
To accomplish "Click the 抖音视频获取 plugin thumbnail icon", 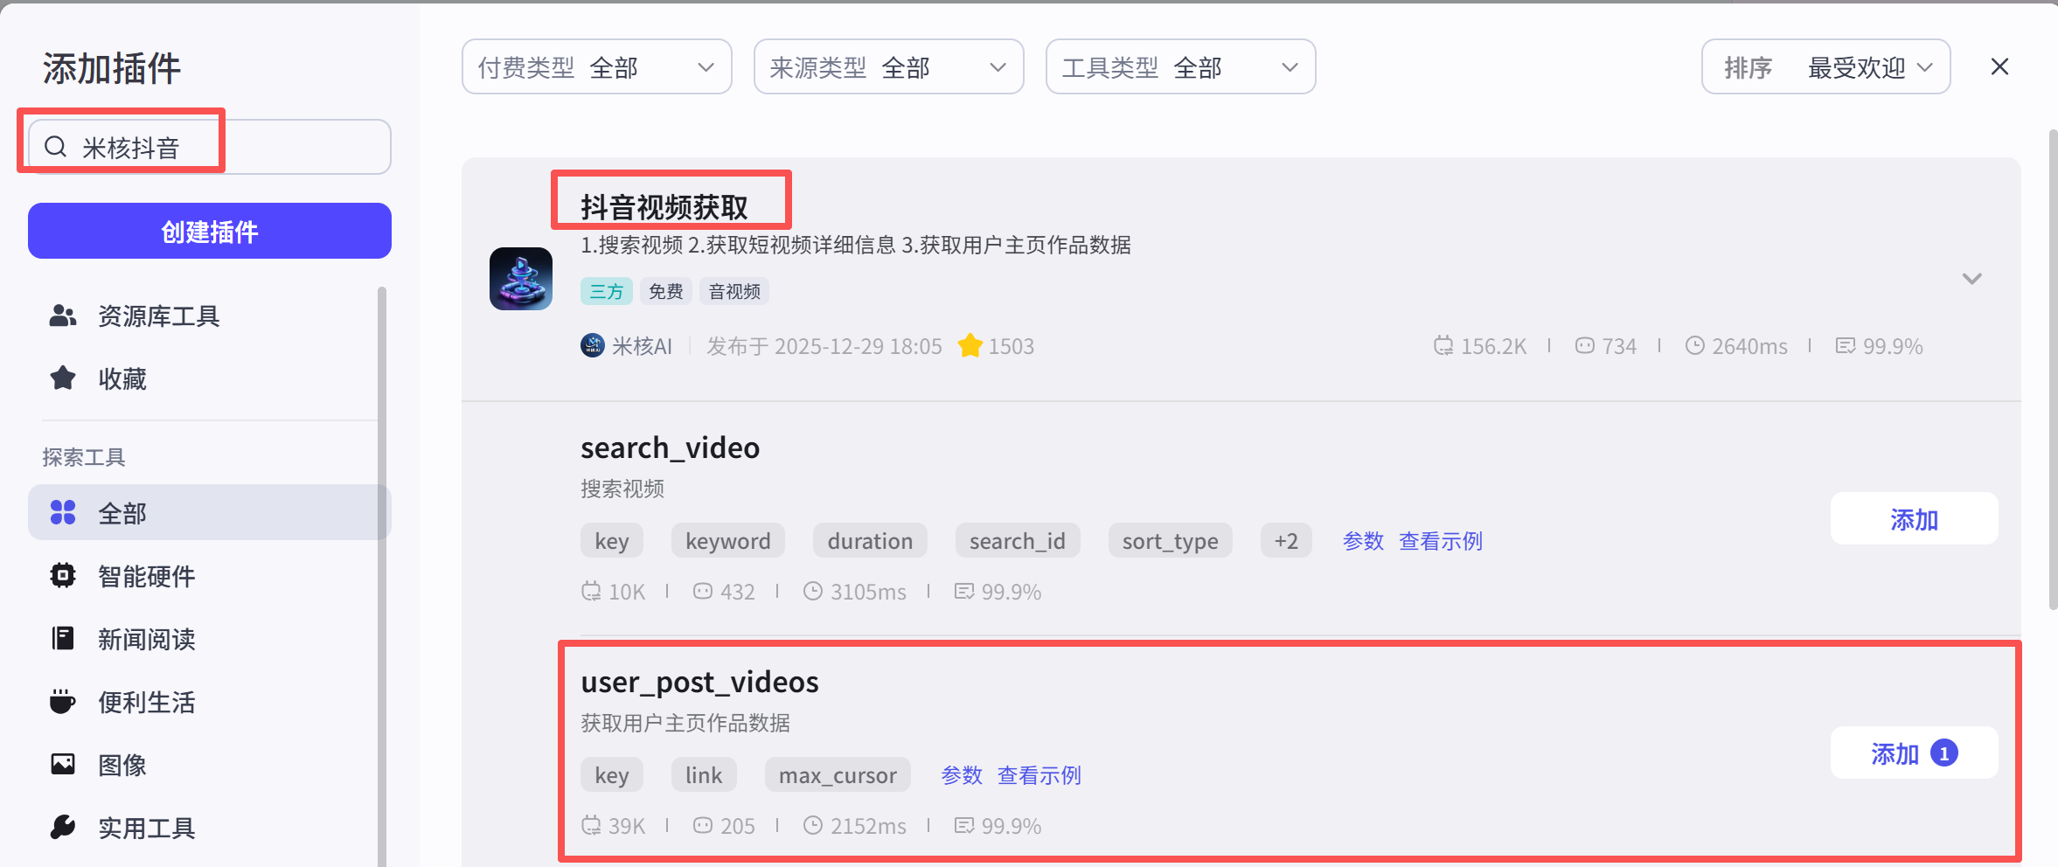I will point(521,279).
